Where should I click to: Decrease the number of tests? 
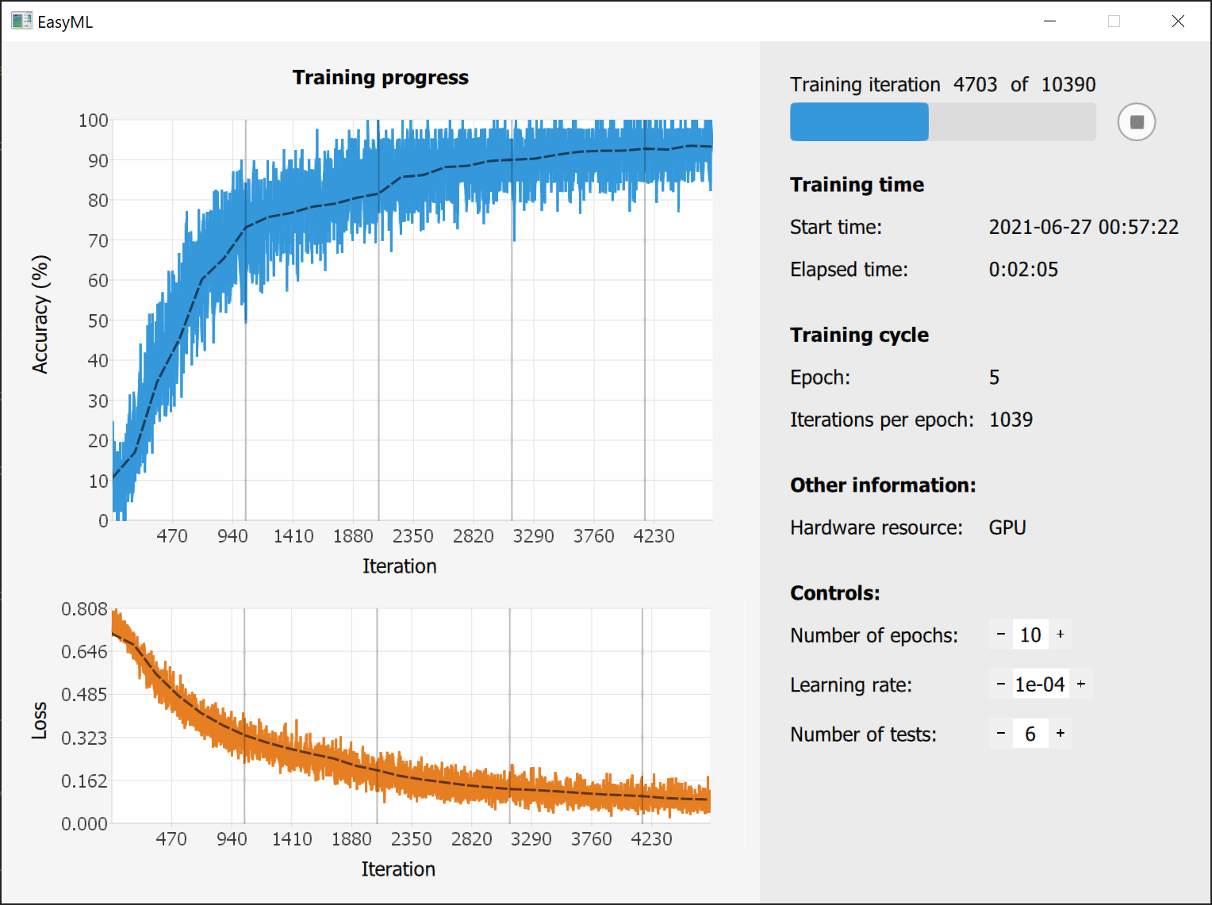1001,734
